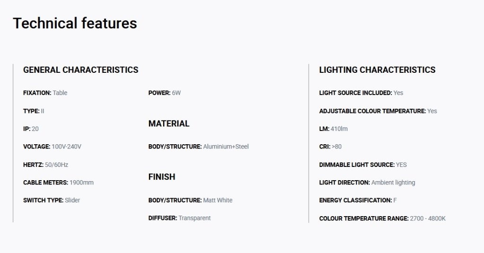This screenshot has width=484, height=253.
Task: Select the Matt White finish value
Action: [x=217, y=200]
